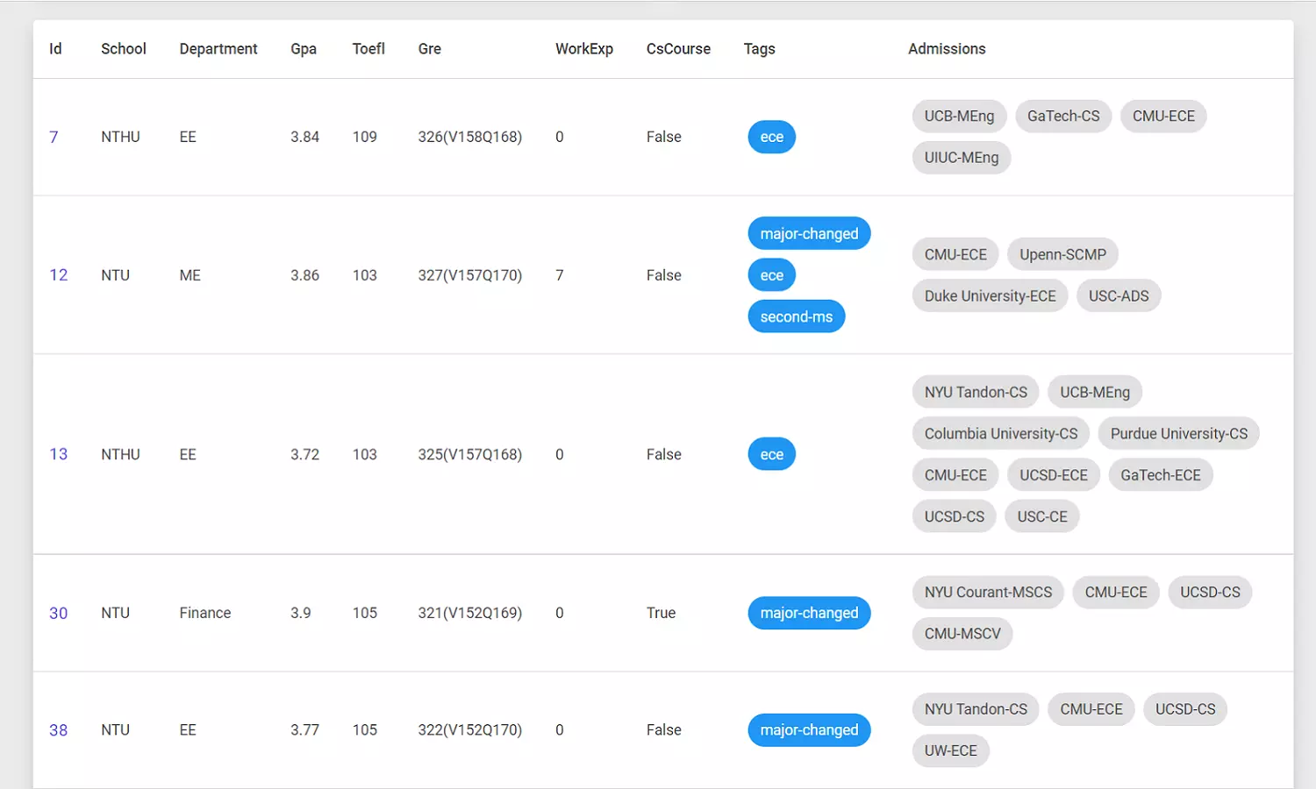The width and height of the screenshot is (1316, 789).
Task: Click the WorkExp column header
Action: 583,49
